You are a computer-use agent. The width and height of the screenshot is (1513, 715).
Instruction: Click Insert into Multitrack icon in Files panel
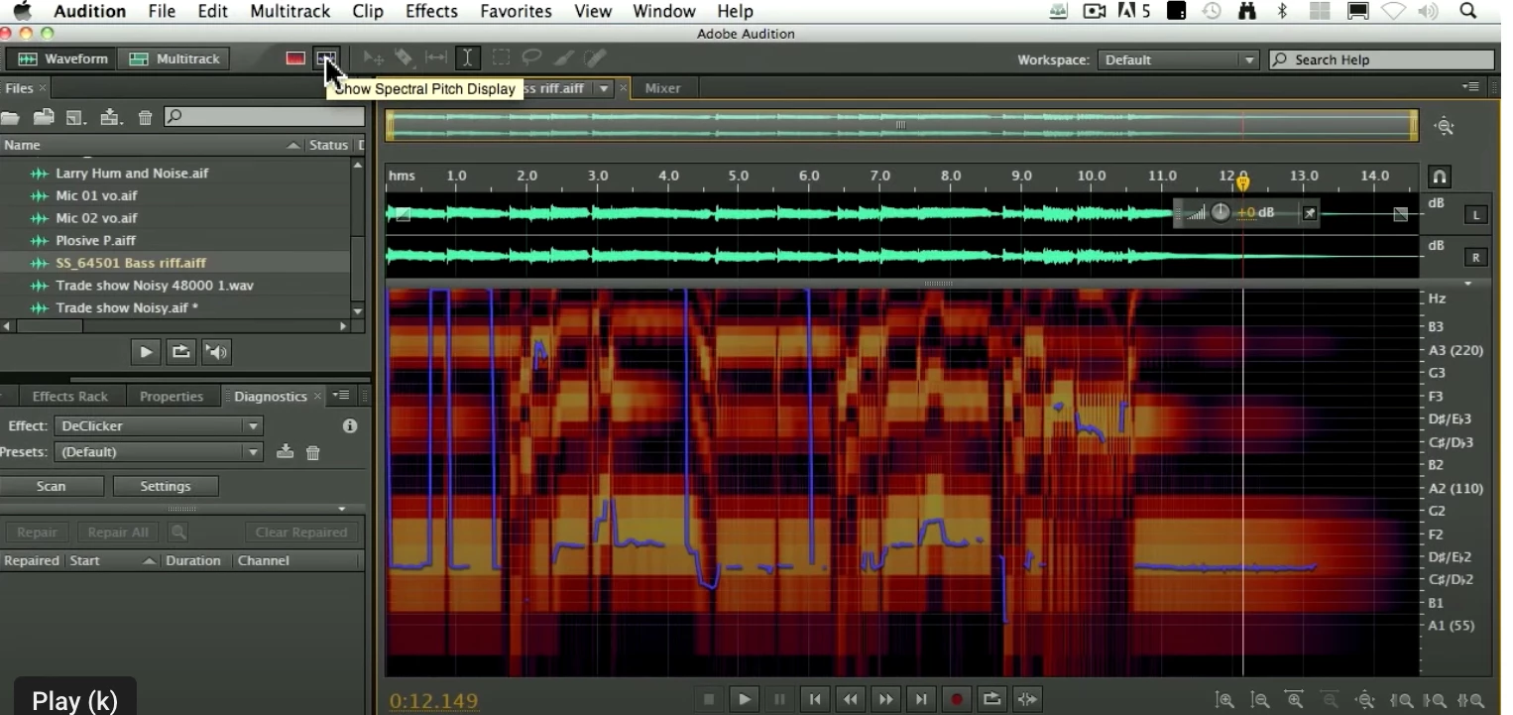click(111, 118)
